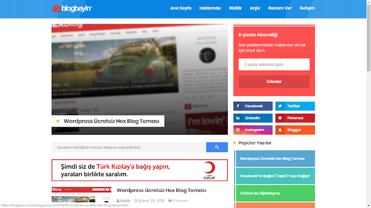Open the Instagram social button
This screenshot has width=371, height=208.
[x=253, y=130]
